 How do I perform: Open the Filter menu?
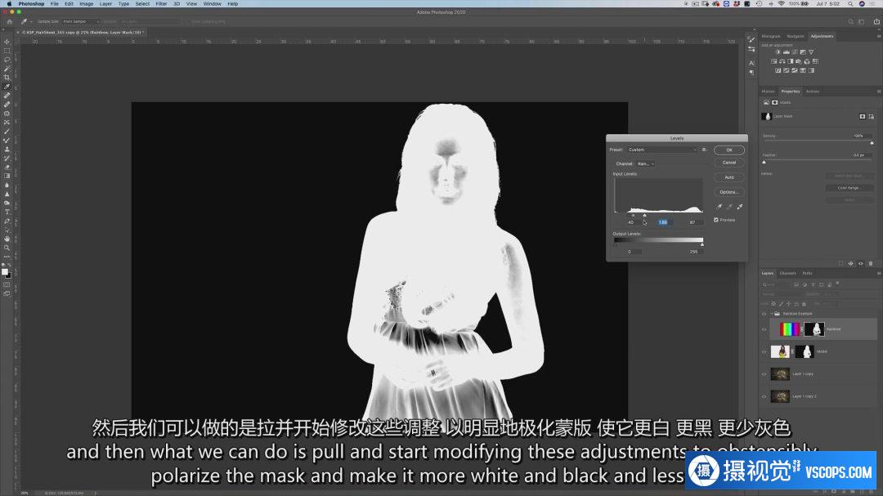(161, 4)
